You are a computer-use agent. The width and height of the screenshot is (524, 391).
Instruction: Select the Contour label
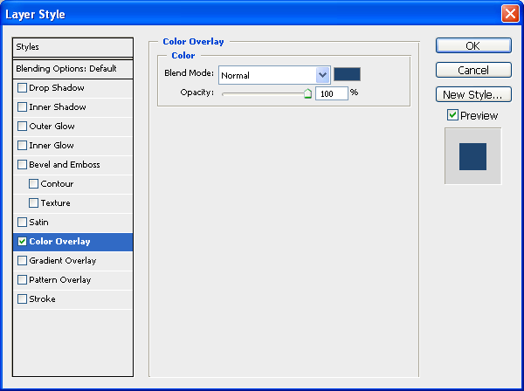tap(57, 183)
